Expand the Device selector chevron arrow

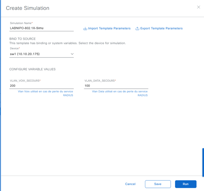click(x=72, y=54)
